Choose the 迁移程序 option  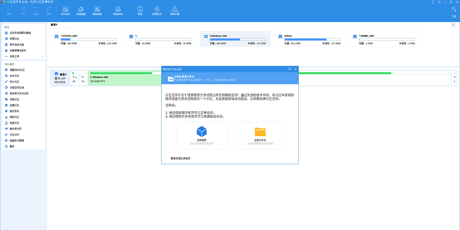pos(202,135)
